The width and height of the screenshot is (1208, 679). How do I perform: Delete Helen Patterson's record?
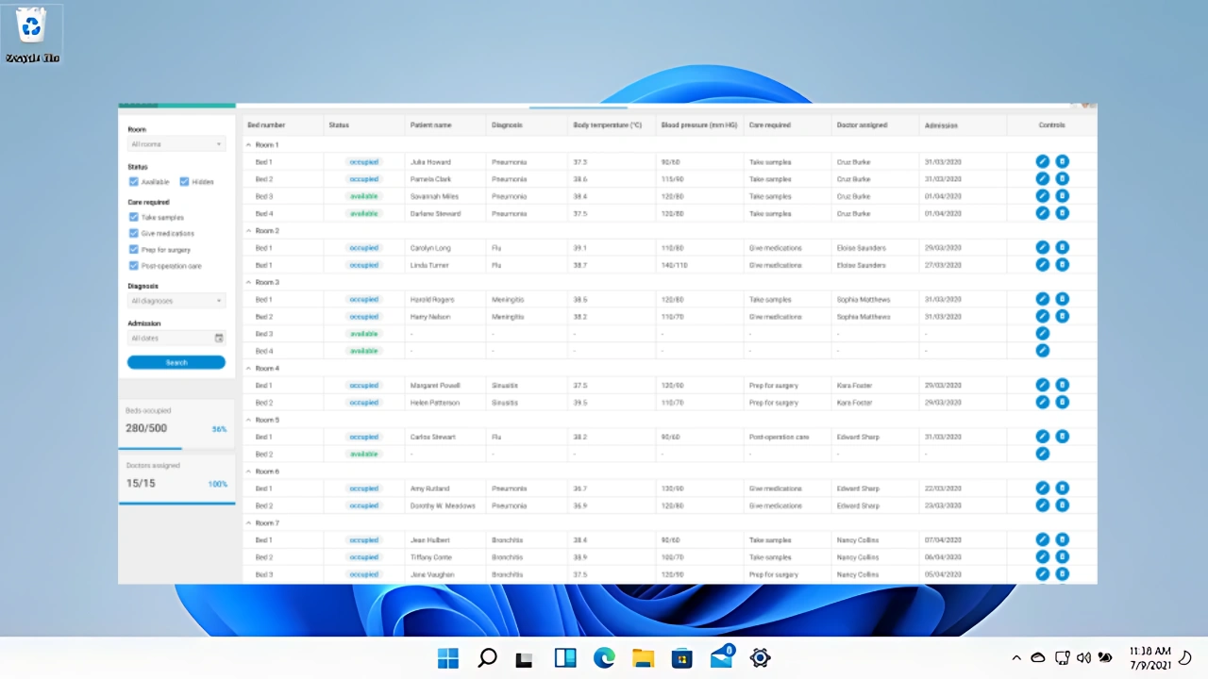1062,403
